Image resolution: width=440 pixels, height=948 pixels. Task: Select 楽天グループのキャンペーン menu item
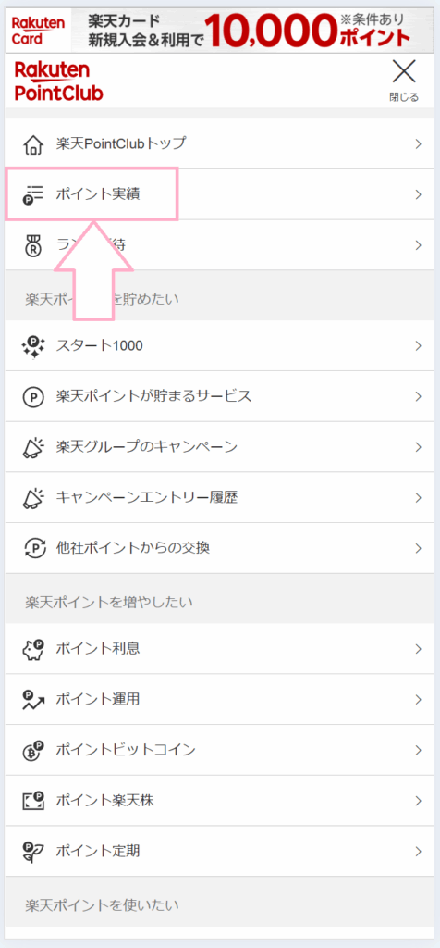click(x=220, y=447)
